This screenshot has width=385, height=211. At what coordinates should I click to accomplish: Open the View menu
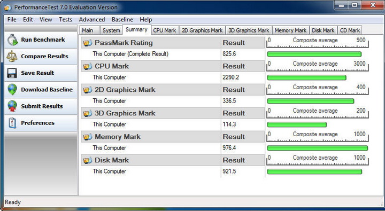(x=46, y=19)
